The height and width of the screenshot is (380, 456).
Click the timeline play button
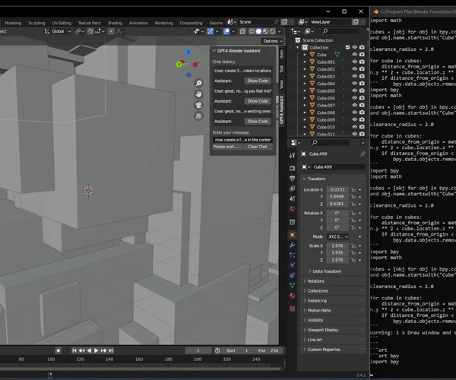[97, 350]
